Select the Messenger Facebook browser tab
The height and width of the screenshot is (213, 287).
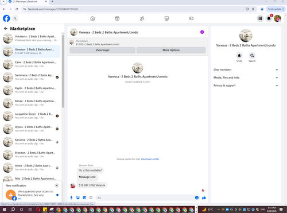(x=28, y=2)
